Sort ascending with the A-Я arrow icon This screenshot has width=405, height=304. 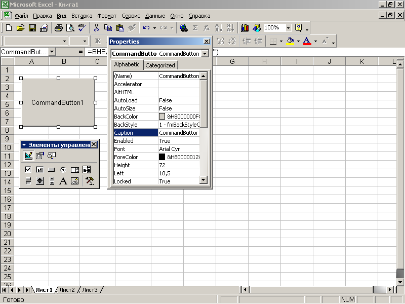coord(219,28)
